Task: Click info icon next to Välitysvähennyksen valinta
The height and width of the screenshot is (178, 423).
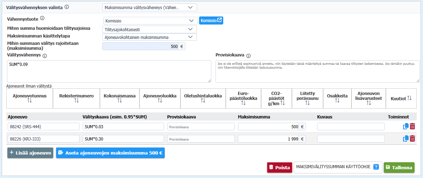Action: pyautogui.click(x=67, y=7)
